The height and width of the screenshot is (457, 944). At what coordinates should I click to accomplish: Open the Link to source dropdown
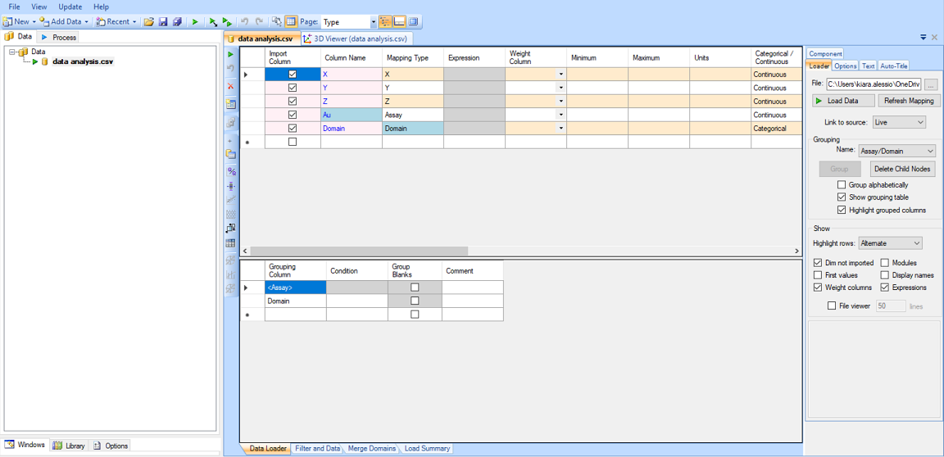tap(899, 122)
